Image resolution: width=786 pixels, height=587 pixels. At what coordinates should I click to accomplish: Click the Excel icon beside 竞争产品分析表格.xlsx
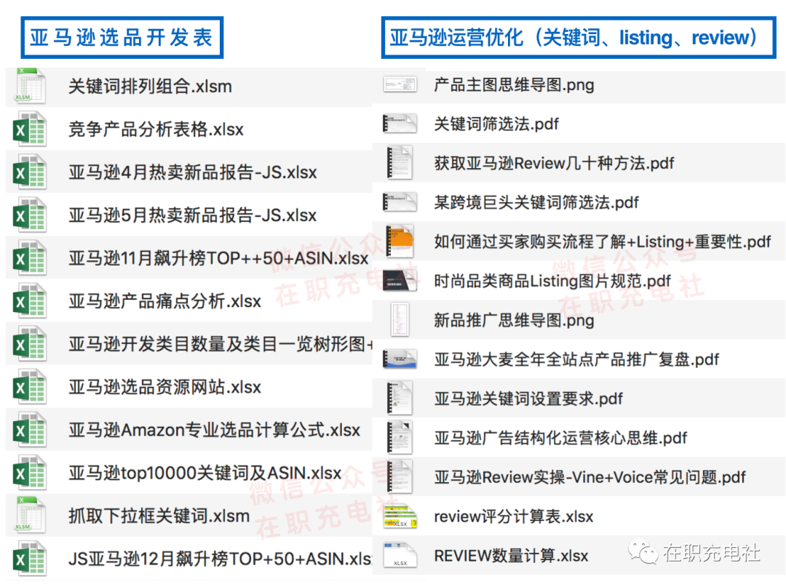(x=30, y=129)
